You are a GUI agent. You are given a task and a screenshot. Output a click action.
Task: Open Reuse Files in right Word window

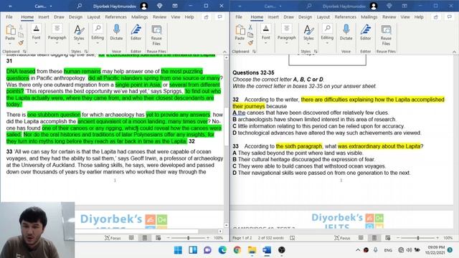pos(386,35)
